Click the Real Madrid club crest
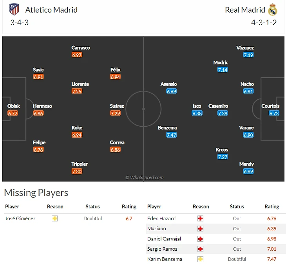 coord(273,9)
